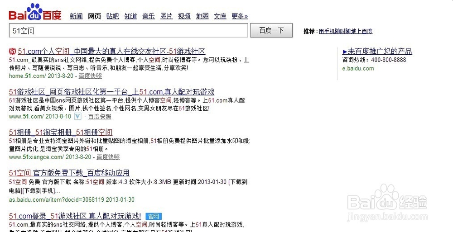Click the 百度一下 search button
453x232 pixels.
coord(271,30)
